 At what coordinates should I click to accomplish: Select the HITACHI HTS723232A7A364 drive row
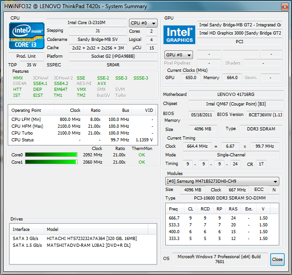pos(83,239)
